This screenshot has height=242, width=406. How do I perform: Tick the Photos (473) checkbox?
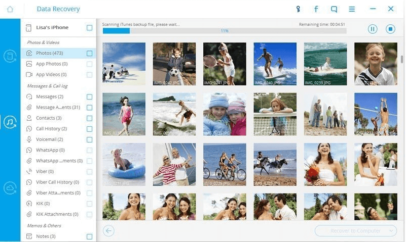(89, 53)
